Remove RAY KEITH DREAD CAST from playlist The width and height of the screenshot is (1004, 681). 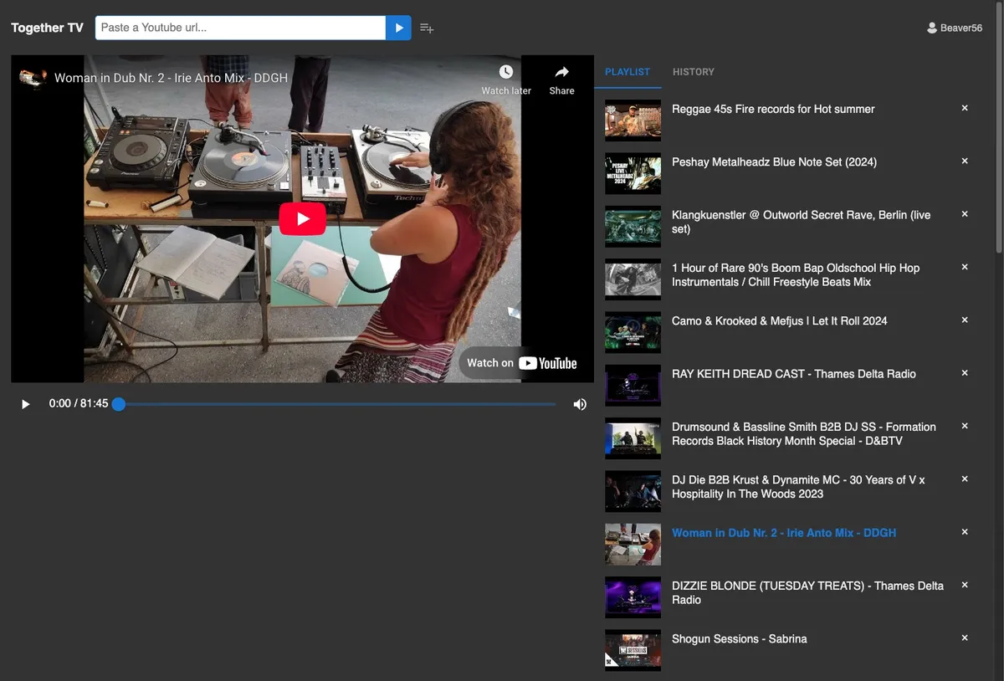point(965,373)
